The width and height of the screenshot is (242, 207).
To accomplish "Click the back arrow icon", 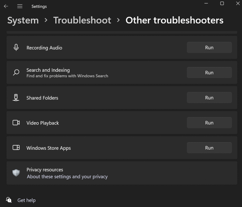I will [6, 6].
